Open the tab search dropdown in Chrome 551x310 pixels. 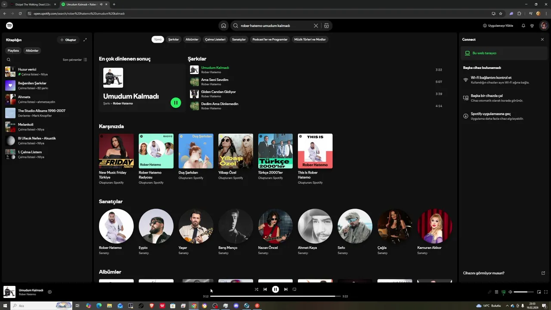pyautogui.click(x=4, y=4)
